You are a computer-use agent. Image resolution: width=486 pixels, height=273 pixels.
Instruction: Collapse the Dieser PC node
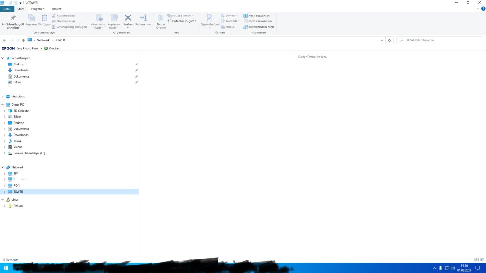(3, 105)
